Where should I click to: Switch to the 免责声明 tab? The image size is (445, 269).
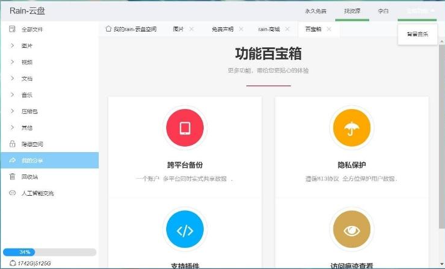[222, 29]
